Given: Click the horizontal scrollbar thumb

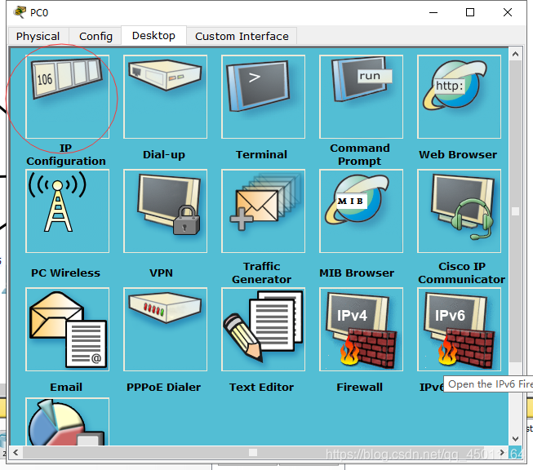Looking at the screenshot, I should (253, 453).
